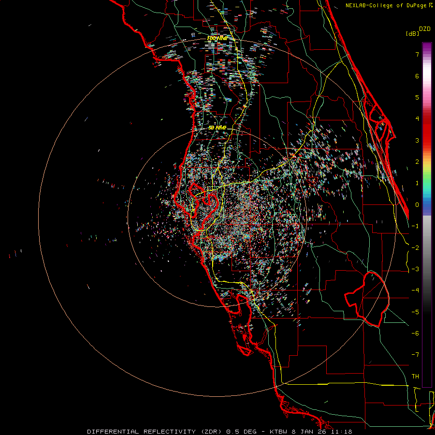
Task: Click the gray band of the color bar
Action: (x=427, y=244)
